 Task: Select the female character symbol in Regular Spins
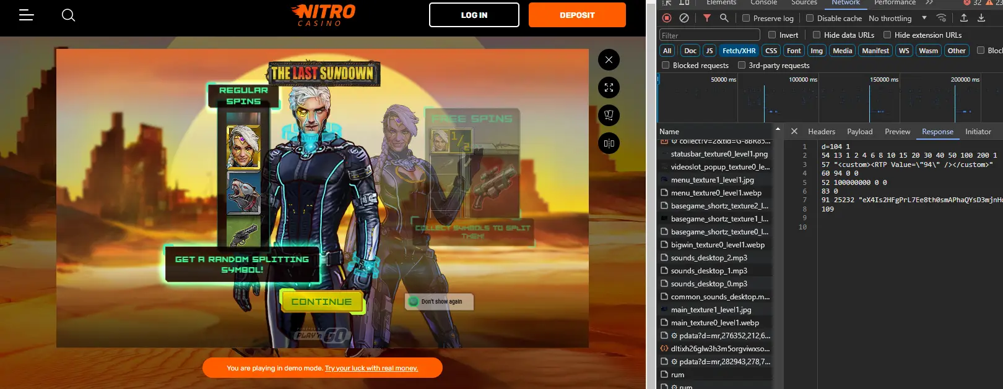[x=243, y=147]
